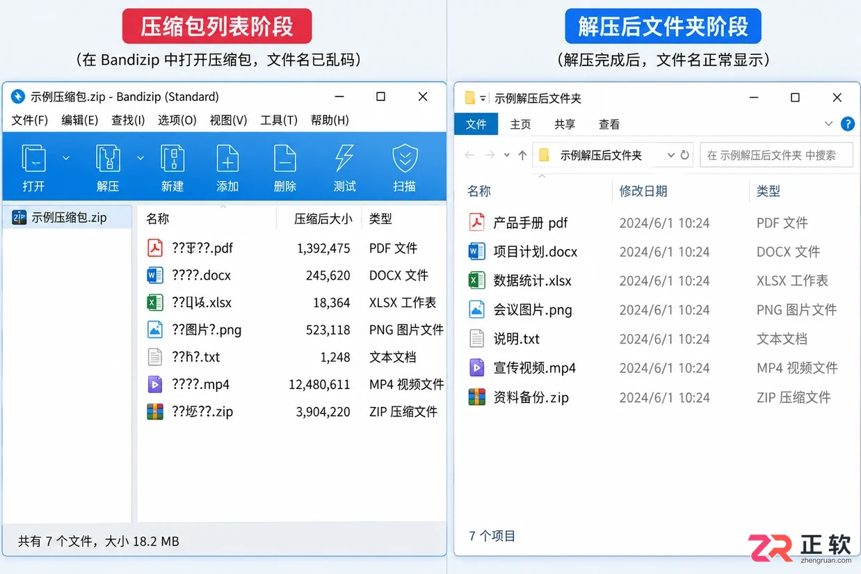Screen dimensions: 861x574
Task: Open quick access toolbar dropdown in Explorer title
Action: 483,98
